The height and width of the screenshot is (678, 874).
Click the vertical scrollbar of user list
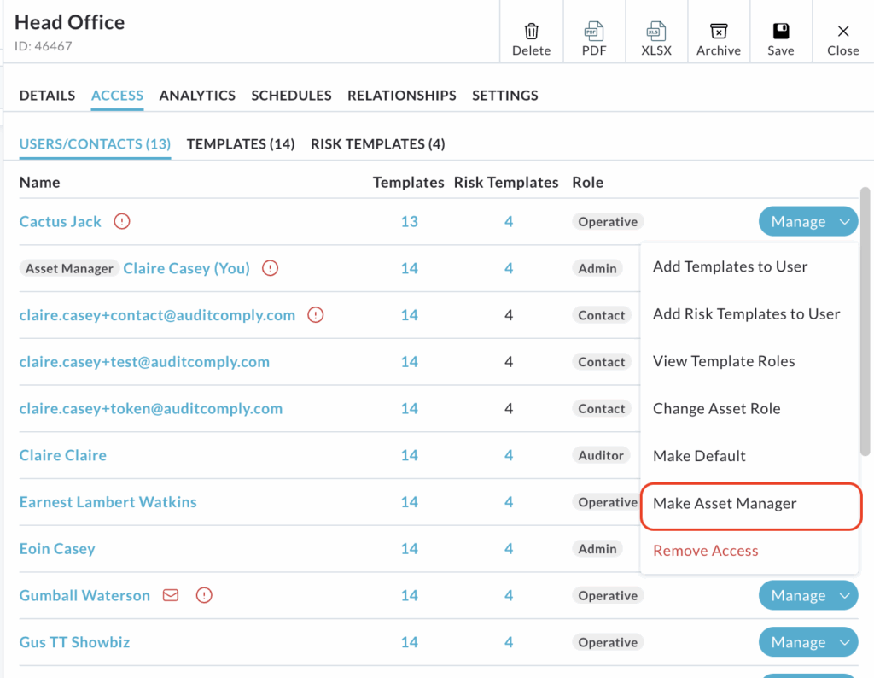(865, 324)
